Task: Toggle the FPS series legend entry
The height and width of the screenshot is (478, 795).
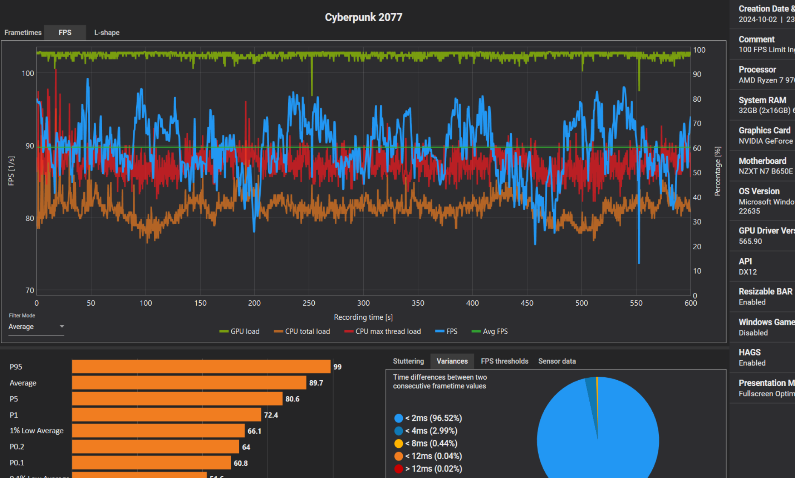Action: tap(446, 331)
